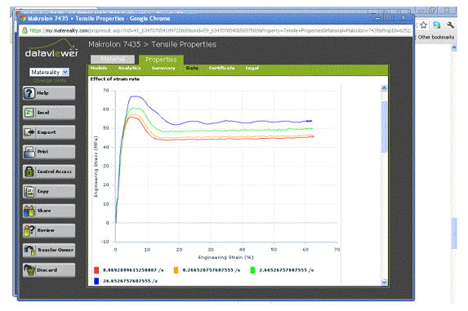Click the green legend swatch for 2.665 /s

point(252,270)
